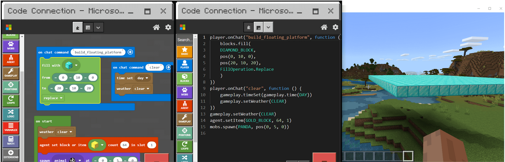
Task: Expand editor language dropdown in right window
Action: click(268, 27)
